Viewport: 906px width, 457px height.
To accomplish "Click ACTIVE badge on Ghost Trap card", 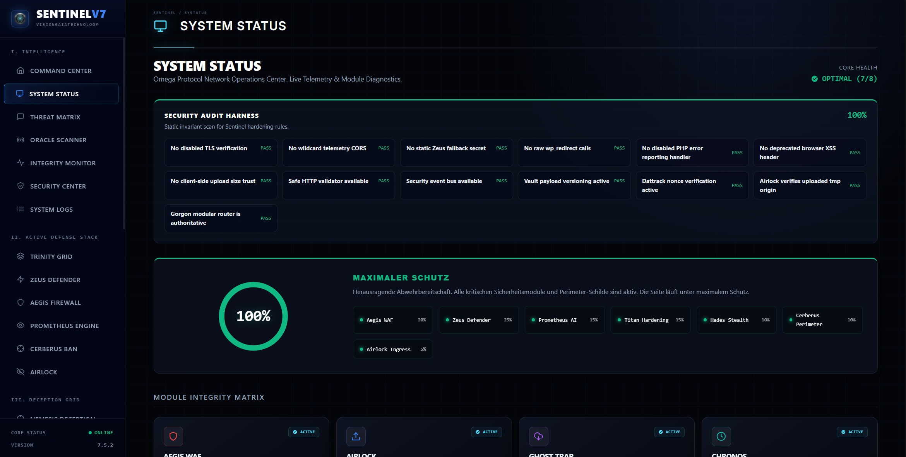I will point(669,432).
